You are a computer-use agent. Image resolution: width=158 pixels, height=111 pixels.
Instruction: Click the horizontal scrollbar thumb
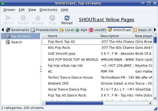pyautogui.click(x=74, y=103)
